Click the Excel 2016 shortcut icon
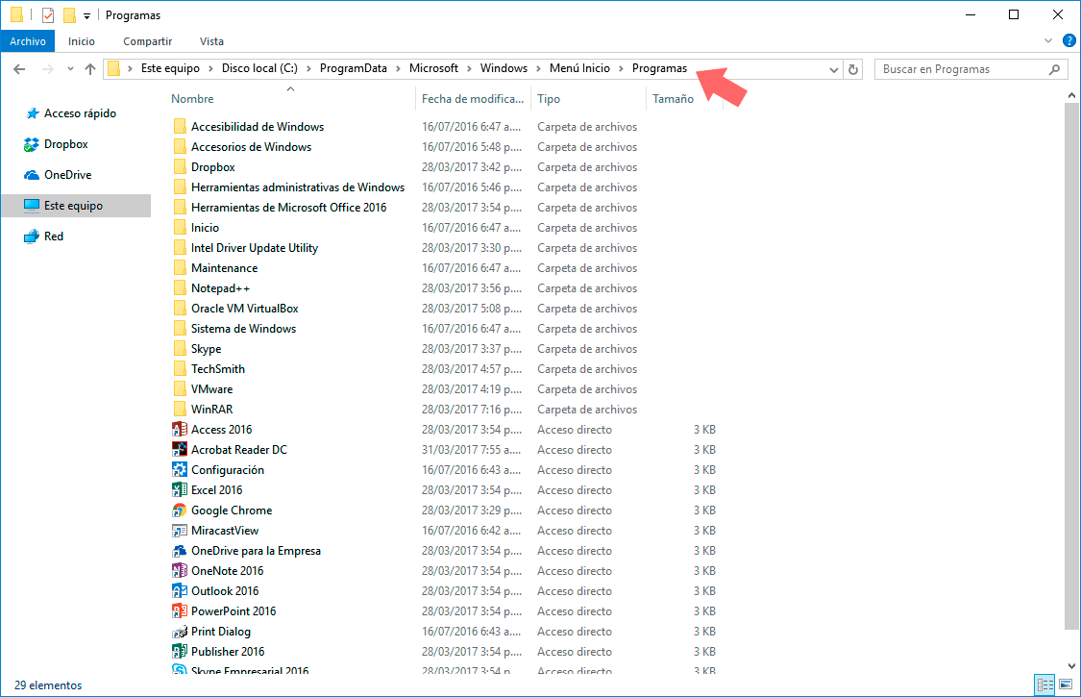The height and width of the screenshot is (697, 1081). coord(180,490)
